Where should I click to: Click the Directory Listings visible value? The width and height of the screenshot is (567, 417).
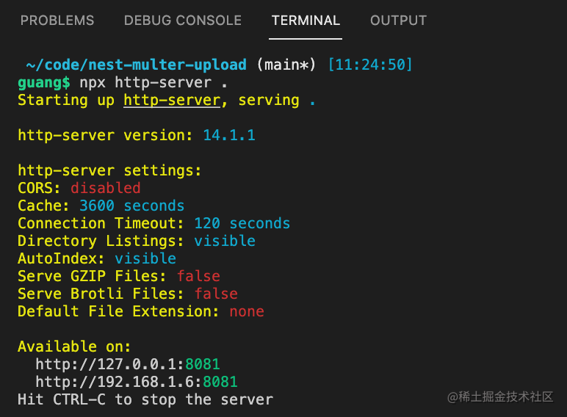[x=225, y=241]
